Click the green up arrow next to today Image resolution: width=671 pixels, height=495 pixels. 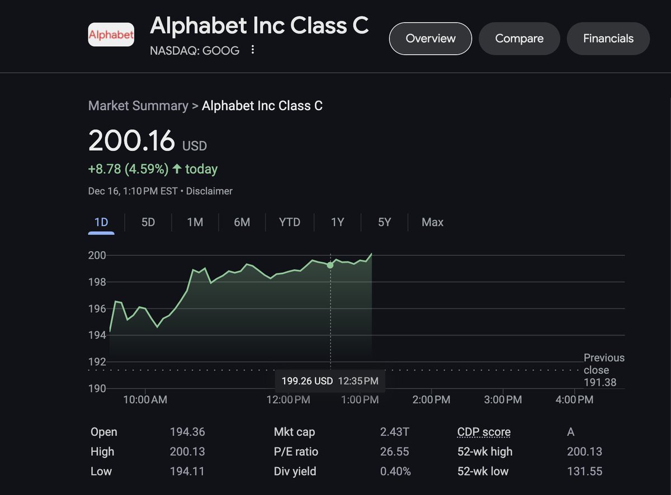click(177, 169)
